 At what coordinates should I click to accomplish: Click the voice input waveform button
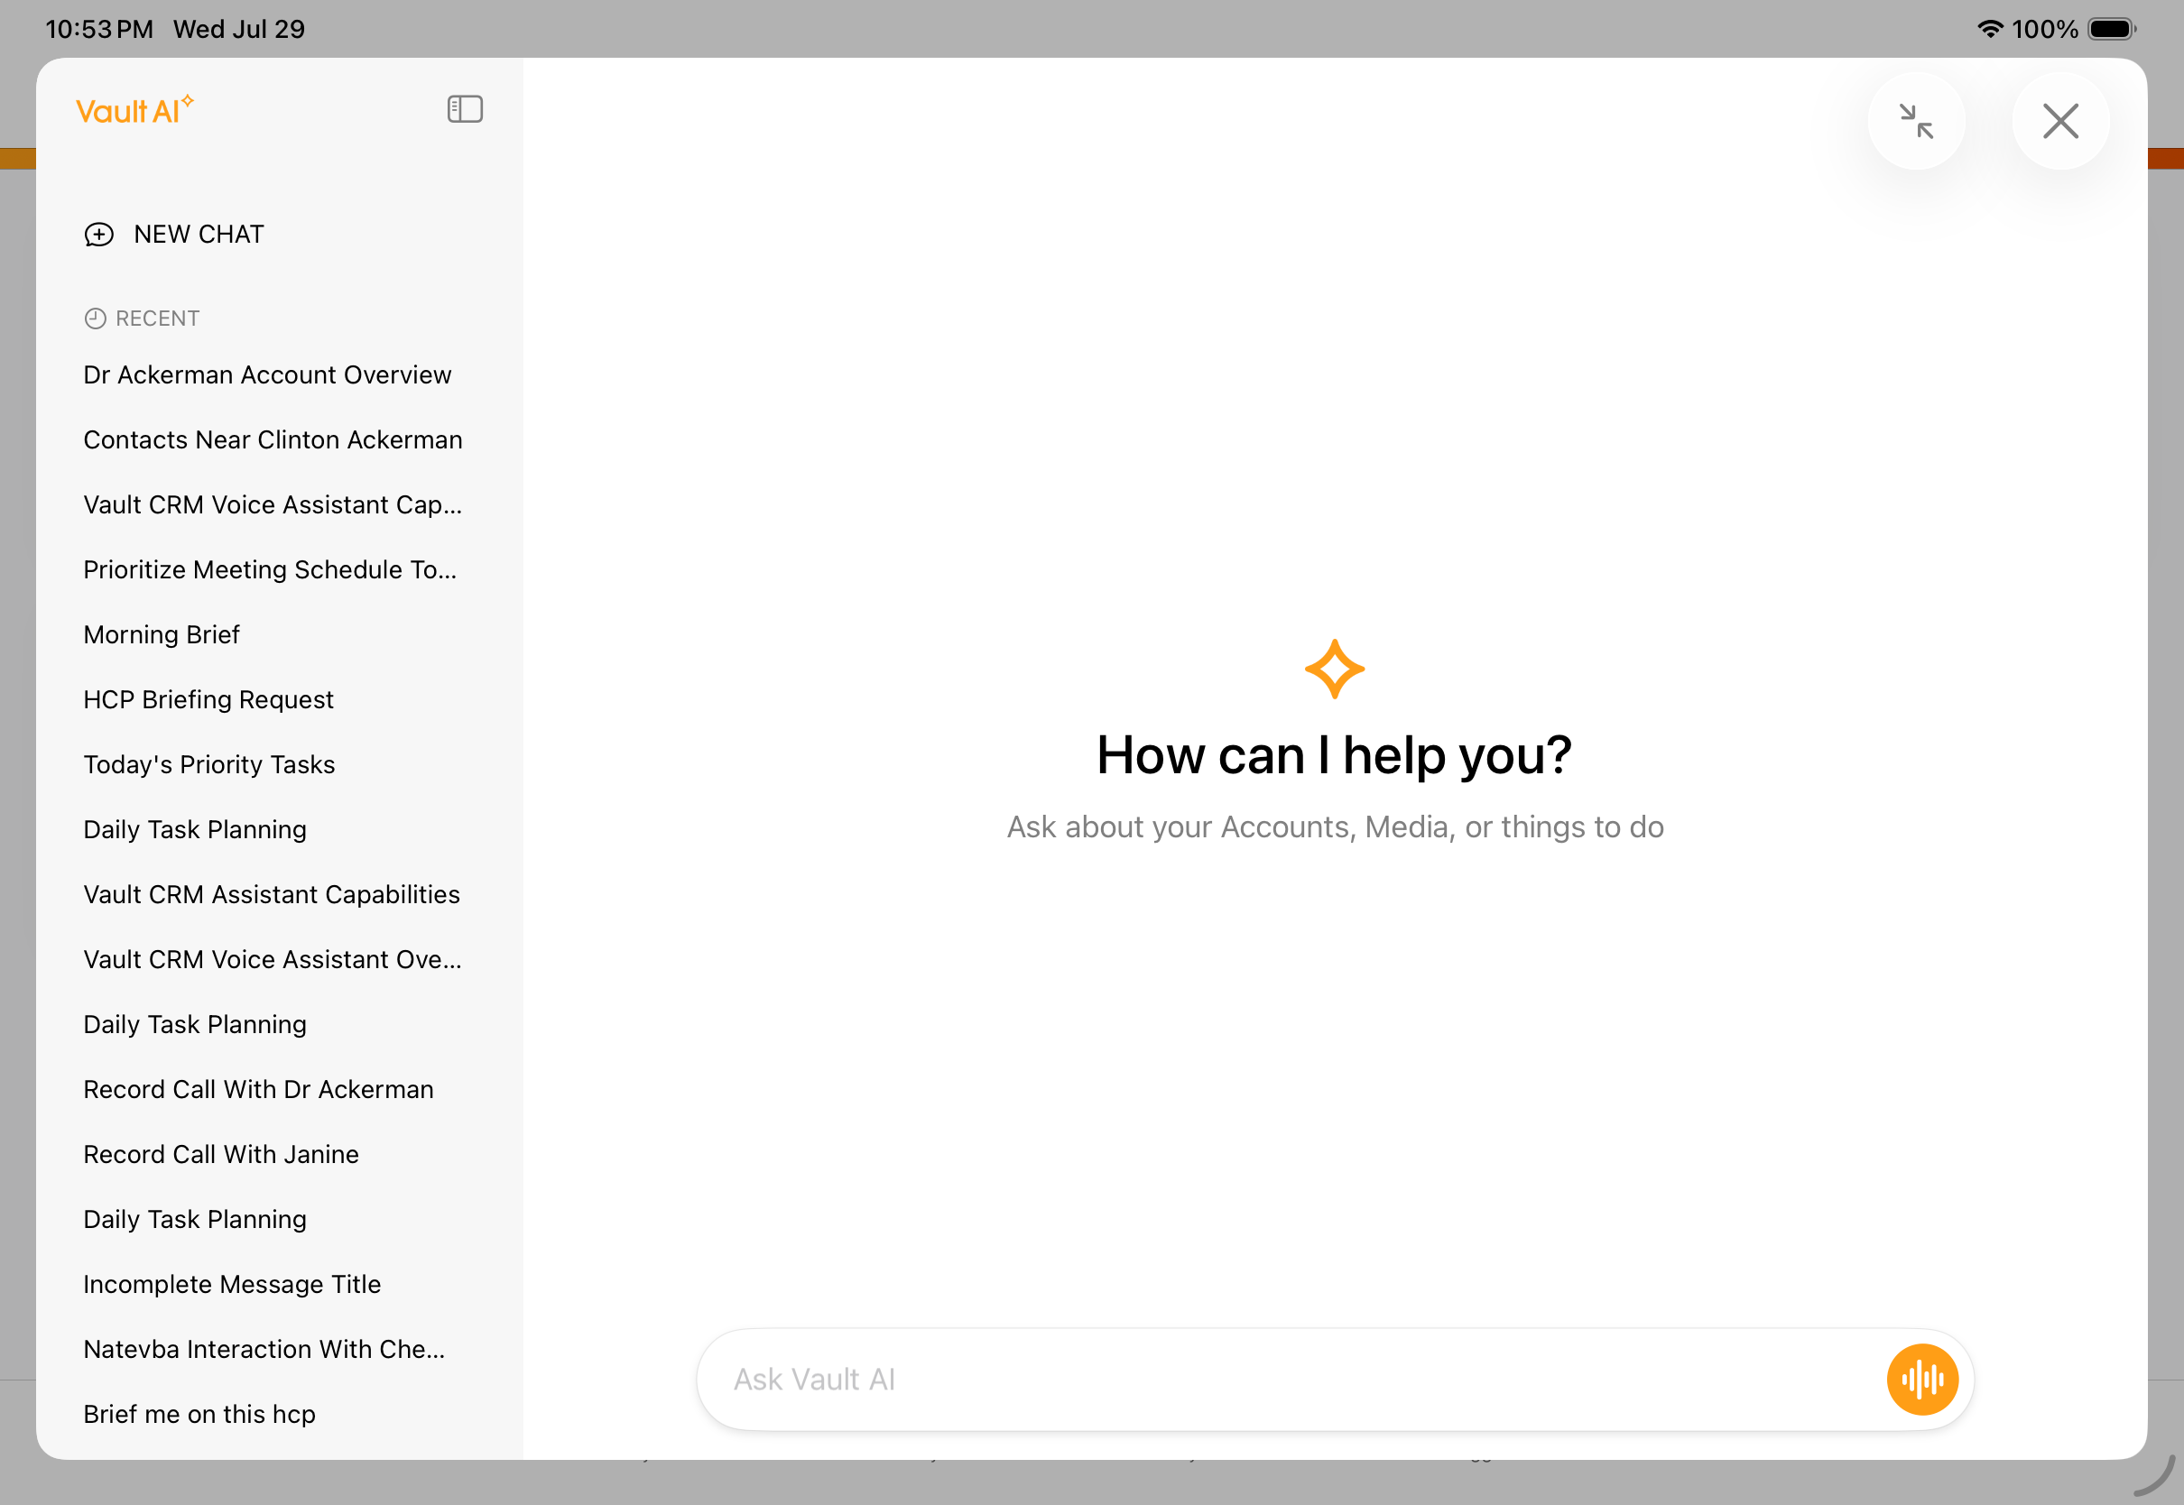click(x=1922, y=1380)
